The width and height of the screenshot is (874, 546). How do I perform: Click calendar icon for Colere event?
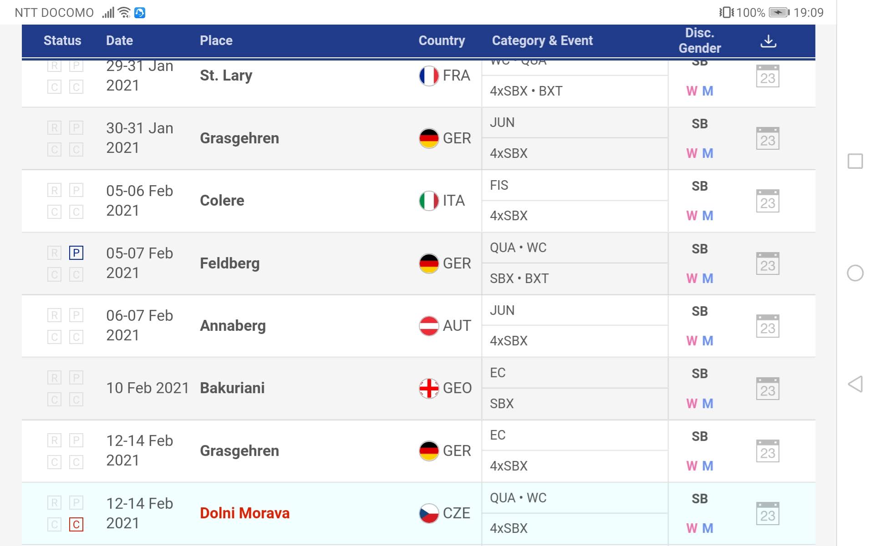[x=767, y=201]
